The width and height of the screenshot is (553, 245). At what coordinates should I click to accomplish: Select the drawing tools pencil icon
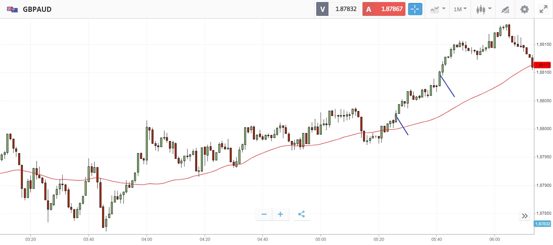[505, 9]
